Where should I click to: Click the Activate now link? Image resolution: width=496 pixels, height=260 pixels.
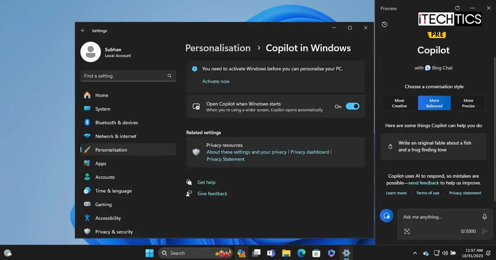[x=216, y=81]
